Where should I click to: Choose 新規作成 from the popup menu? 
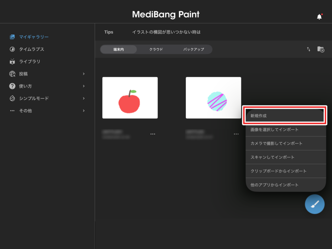(x=285, y=116)
